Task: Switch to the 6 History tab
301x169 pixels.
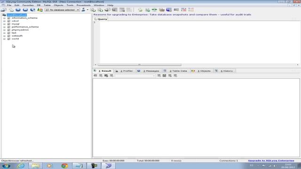Action: coord(225,71)
